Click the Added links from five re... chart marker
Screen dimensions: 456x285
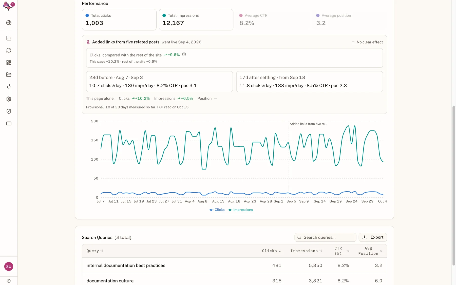pyautogui.click(x=308, y=124)
